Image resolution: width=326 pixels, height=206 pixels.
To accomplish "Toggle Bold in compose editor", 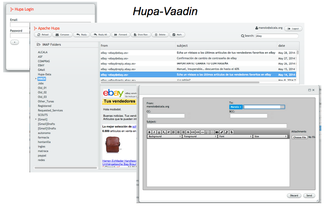I will (x=149, y=132).
